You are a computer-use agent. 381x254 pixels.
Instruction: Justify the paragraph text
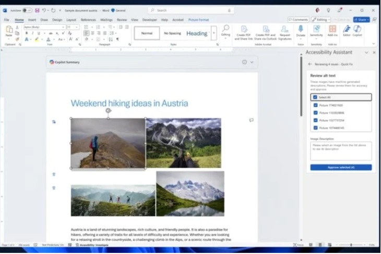[x=105, y=33]
